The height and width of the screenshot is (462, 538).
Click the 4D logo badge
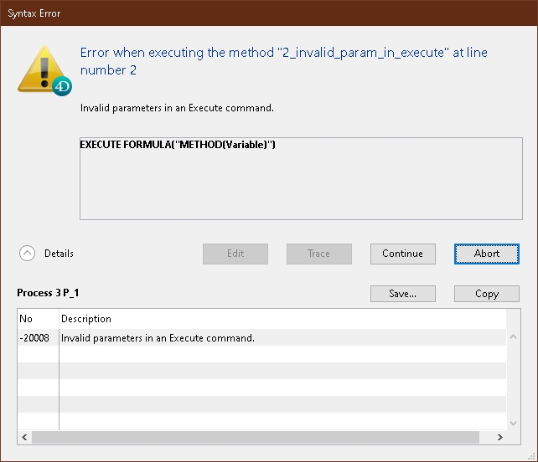[61, 86]
